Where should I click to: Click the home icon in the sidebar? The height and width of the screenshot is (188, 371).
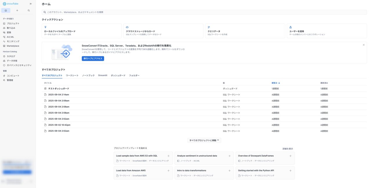(x=6, y=10)
